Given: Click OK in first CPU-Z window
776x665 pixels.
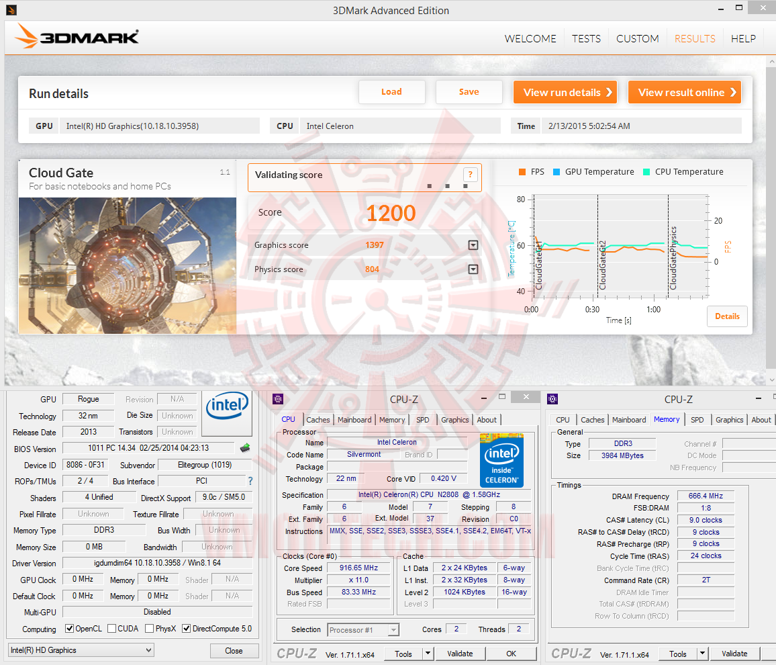Looking at the screenshot, I should [x=512, y=654].
